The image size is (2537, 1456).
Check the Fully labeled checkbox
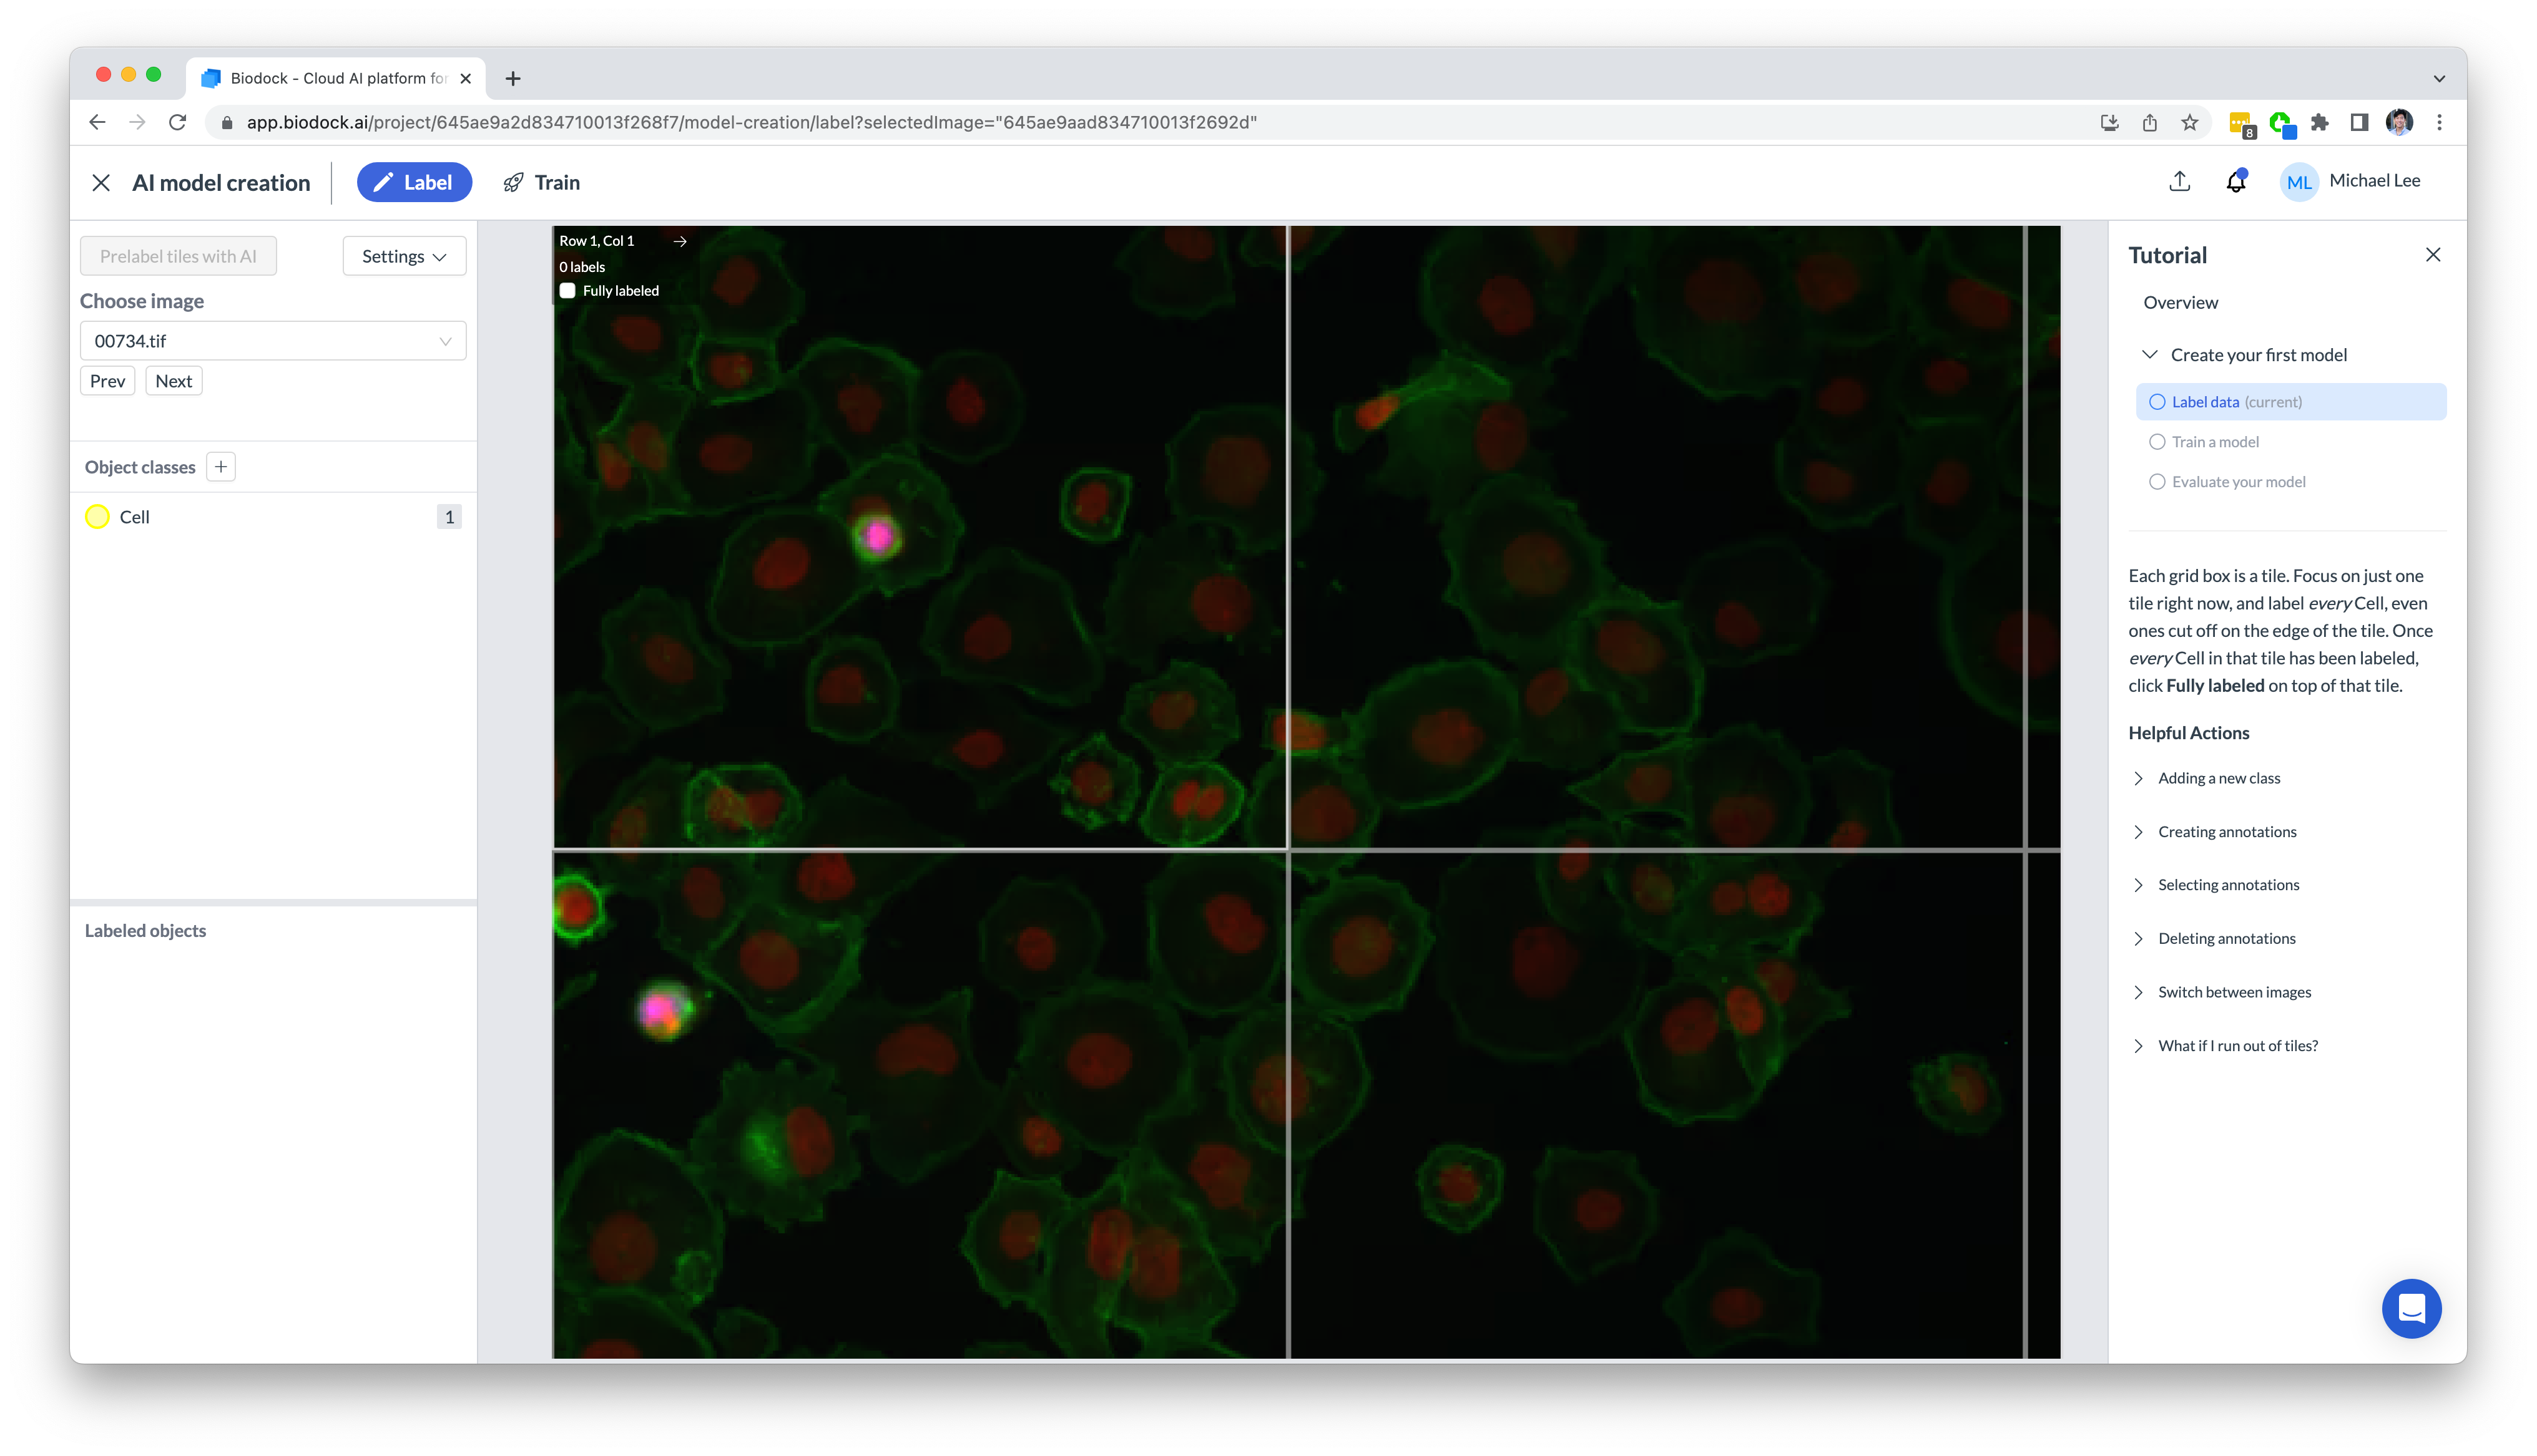click(567, 291)
